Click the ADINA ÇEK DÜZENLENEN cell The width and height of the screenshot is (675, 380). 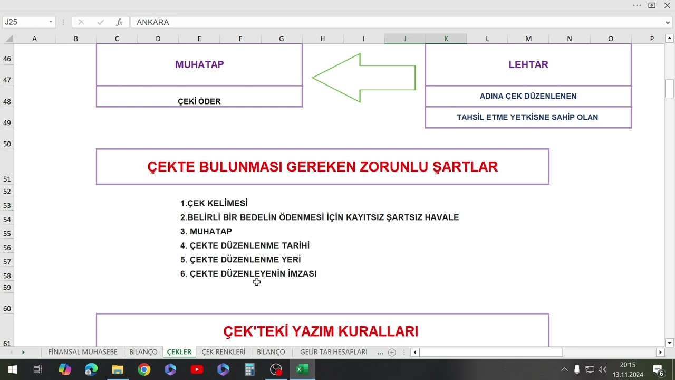coord(528,96)
